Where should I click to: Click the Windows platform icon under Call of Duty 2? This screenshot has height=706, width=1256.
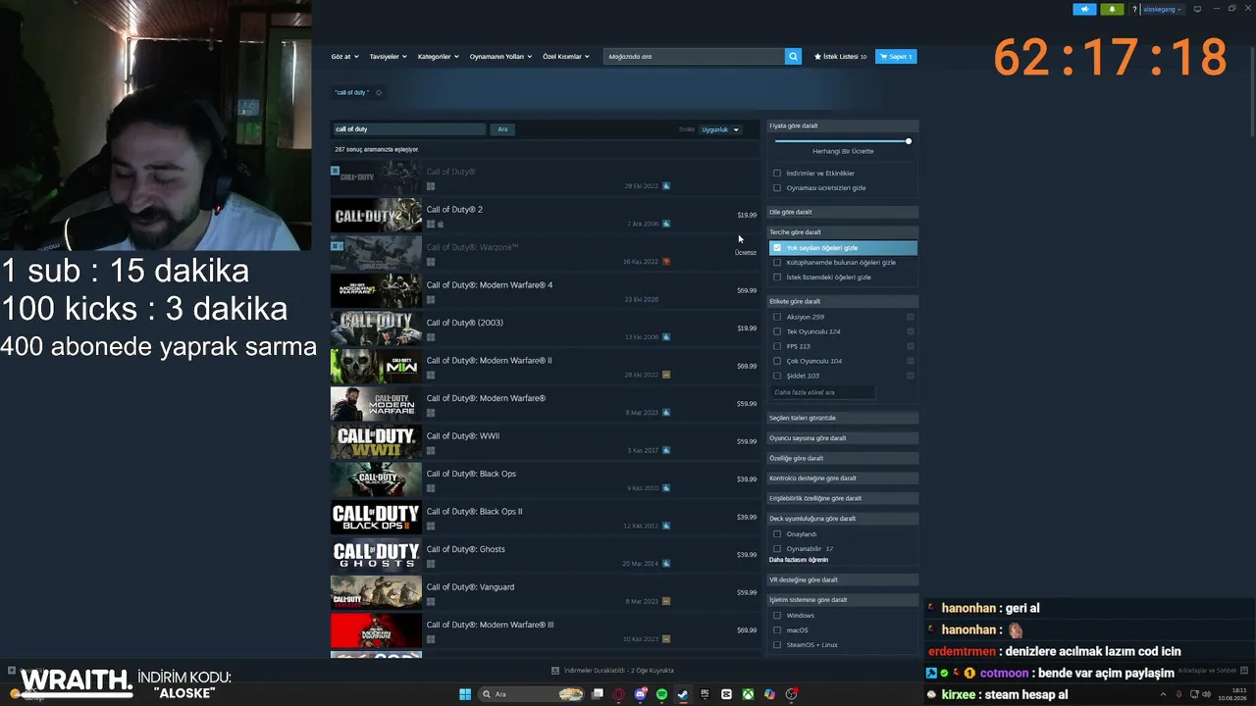(x=431, y=225)
